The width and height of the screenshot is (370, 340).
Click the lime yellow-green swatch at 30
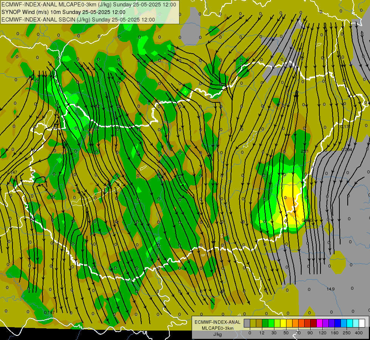pyautogui.click(x=277, y=323)
